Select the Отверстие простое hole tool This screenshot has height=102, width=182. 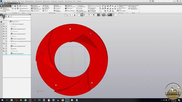(46, 8)
